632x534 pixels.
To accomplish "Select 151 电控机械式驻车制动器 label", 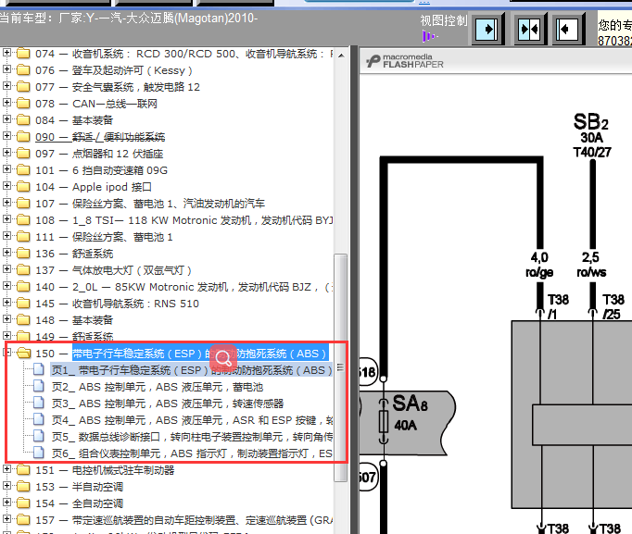I will click(105, 470).
